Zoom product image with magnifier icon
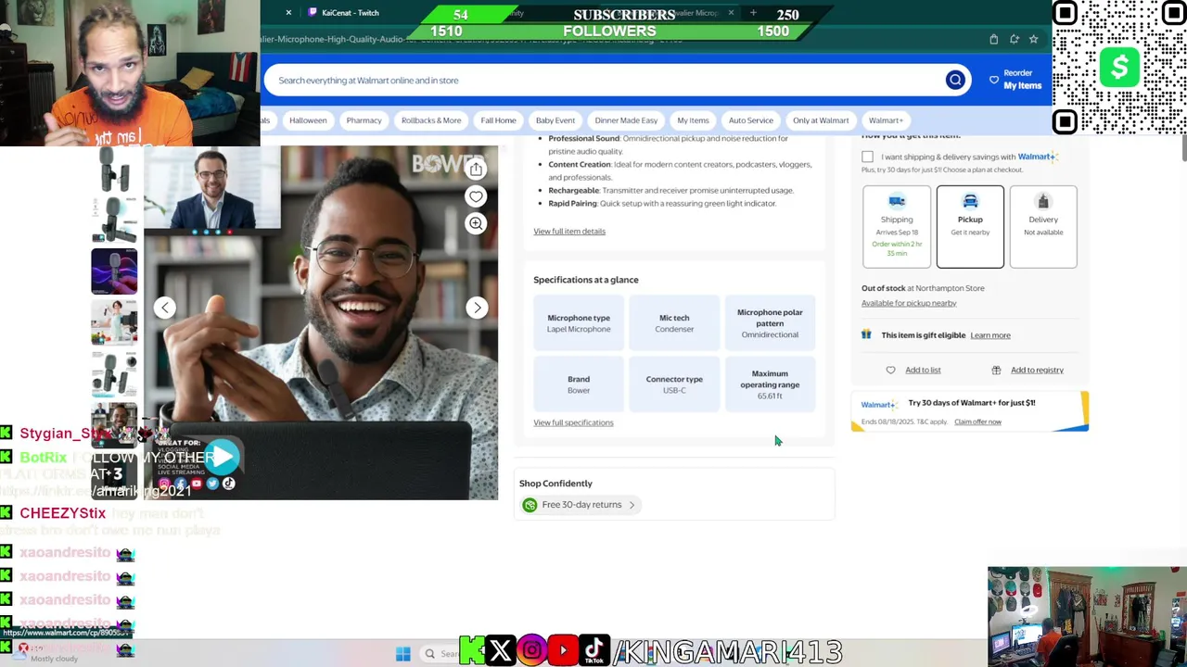Screen dimensions: 1187x667 tap(476, 223)
